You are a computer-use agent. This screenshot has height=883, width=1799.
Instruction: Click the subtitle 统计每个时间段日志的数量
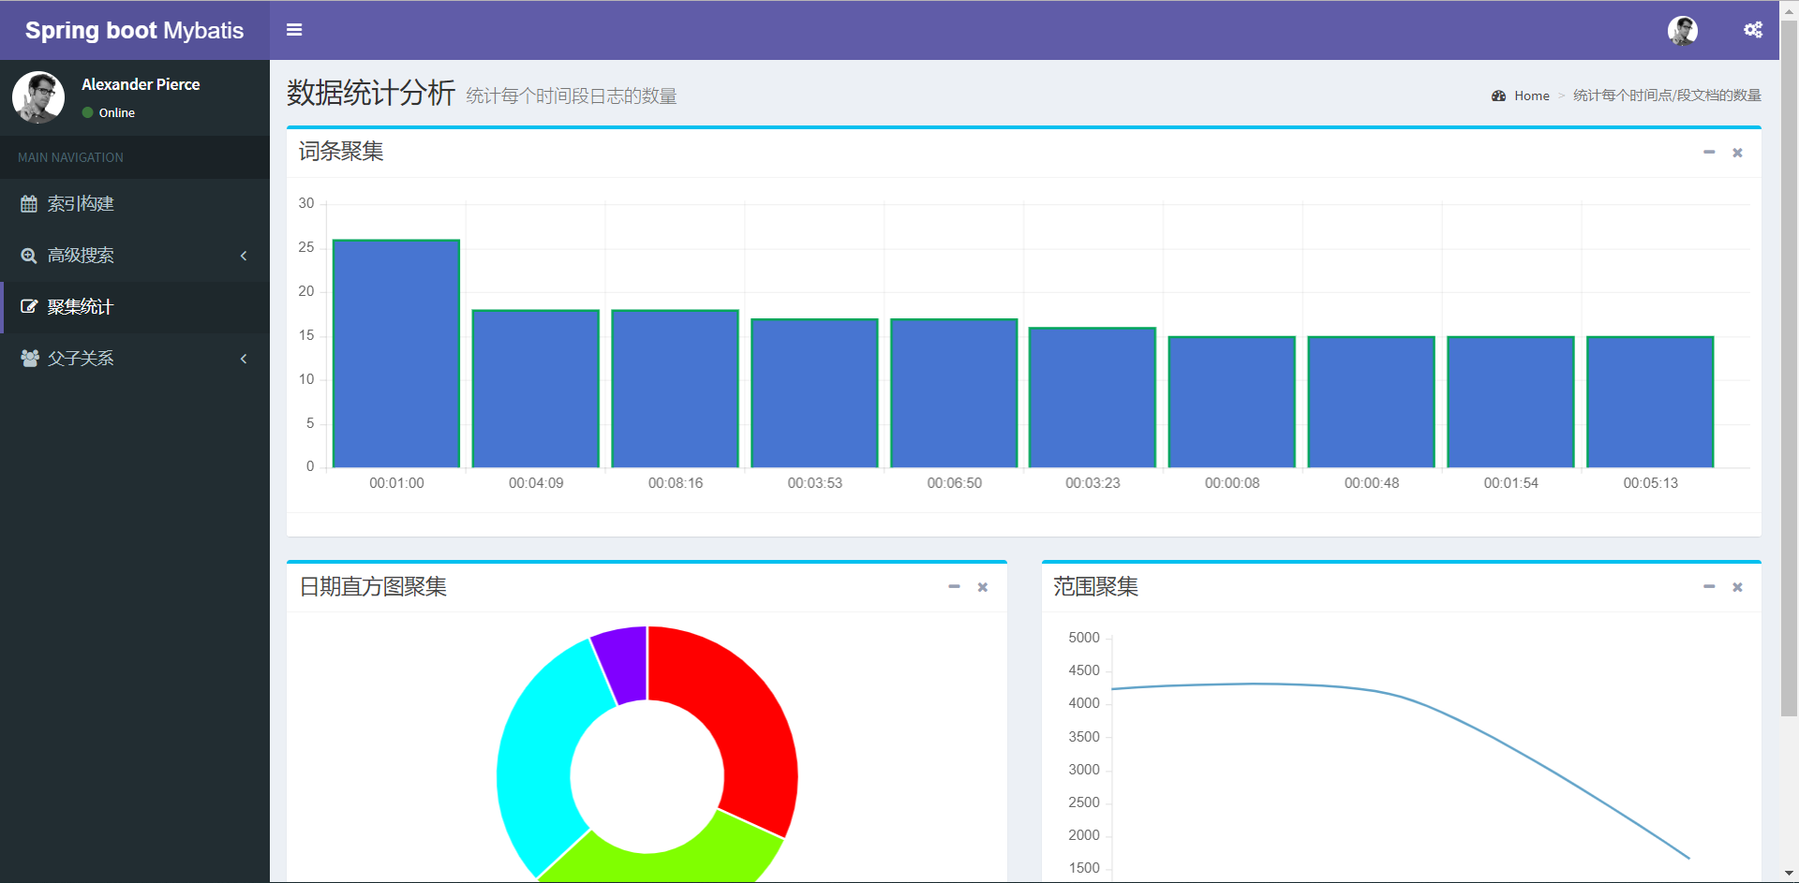(572, 96)
